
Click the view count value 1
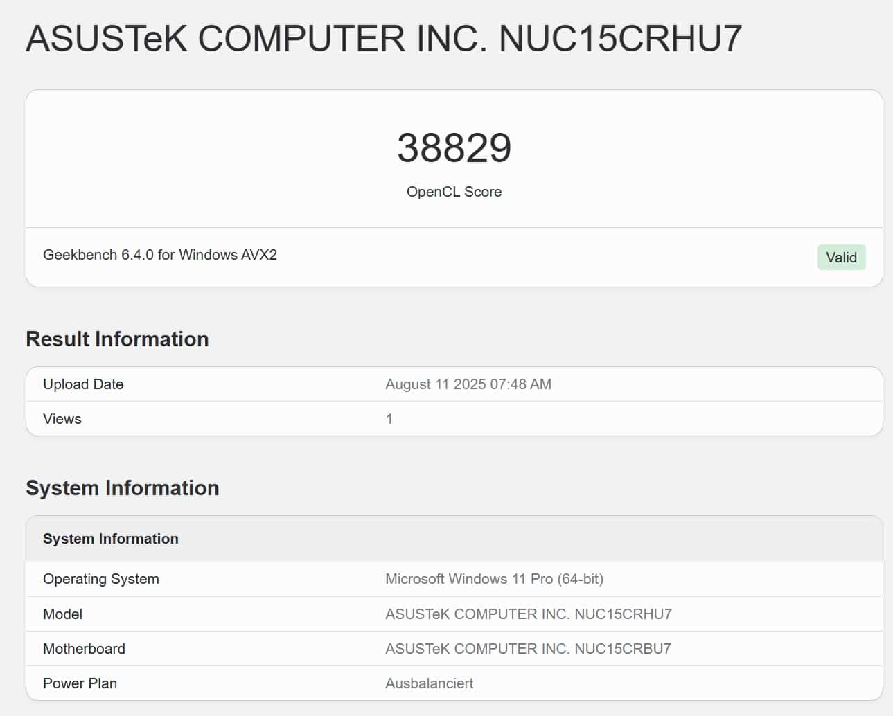389,419
